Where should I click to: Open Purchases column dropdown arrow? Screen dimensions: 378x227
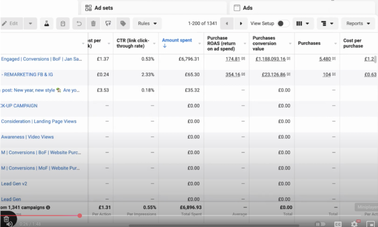tap(336, 44)
